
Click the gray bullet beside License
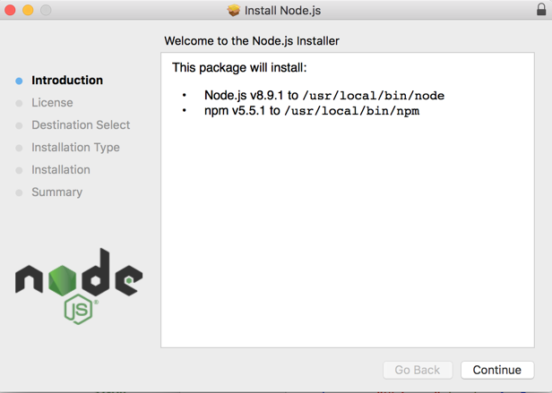coord(19,103)
